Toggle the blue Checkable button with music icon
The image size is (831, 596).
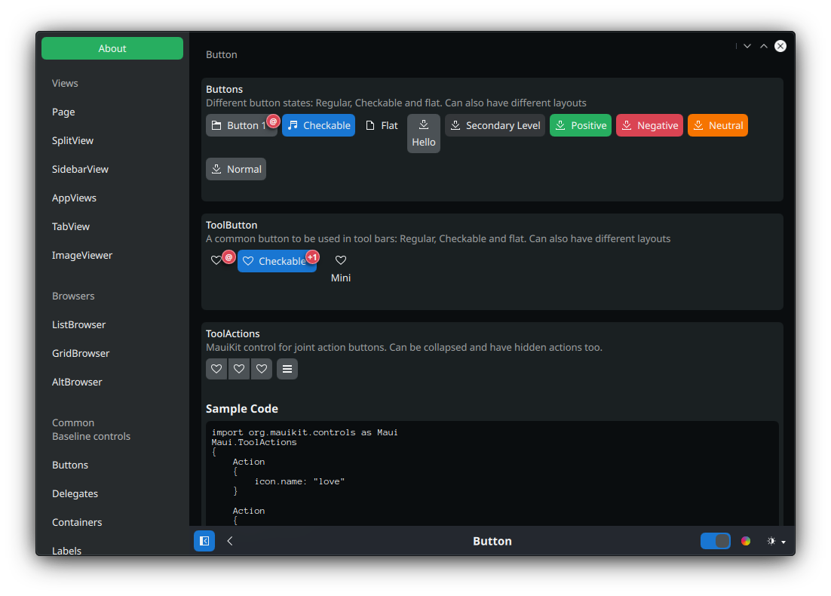(318, 126)
